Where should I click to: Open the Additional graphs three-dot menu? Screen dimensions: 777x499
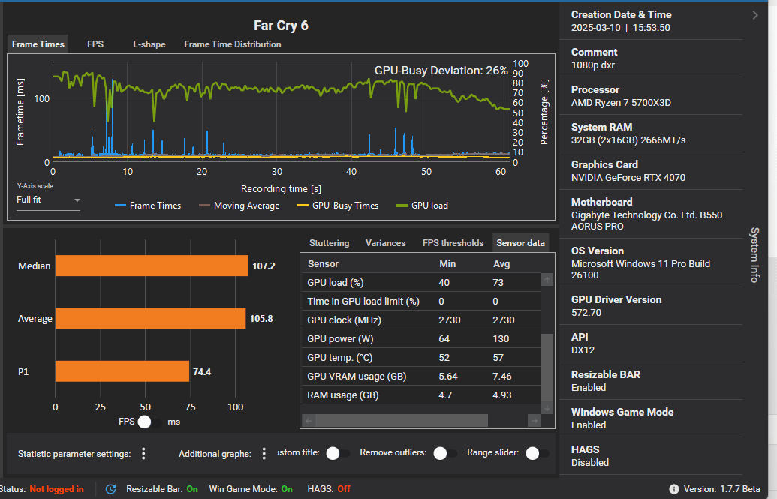coord(264,454)
